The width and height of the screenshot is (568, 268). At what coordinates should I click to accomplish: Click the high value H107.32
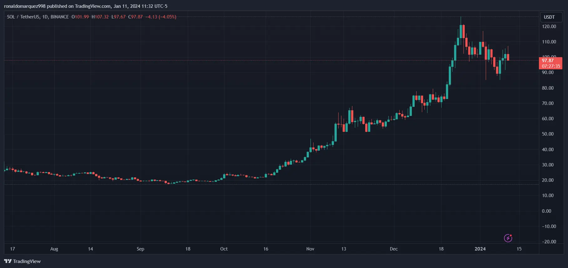100,17
